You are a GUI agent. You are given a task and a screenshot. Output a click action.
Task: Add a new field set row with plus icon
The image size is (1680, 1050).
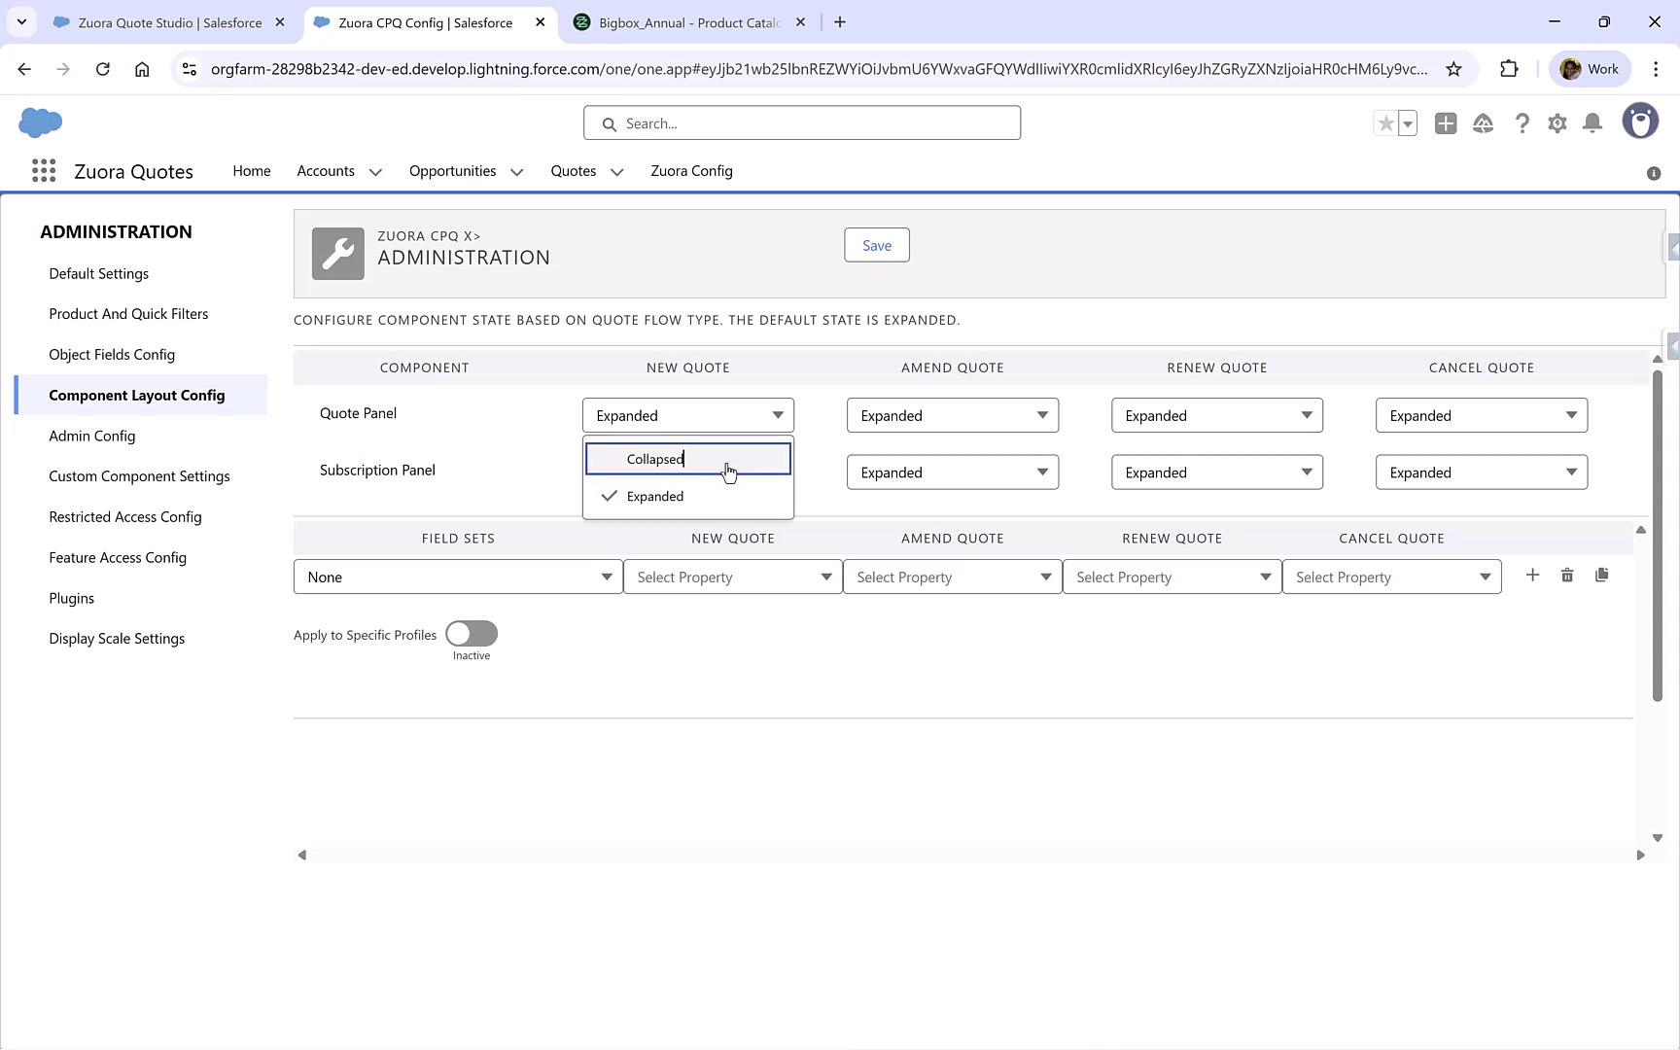1532,575
